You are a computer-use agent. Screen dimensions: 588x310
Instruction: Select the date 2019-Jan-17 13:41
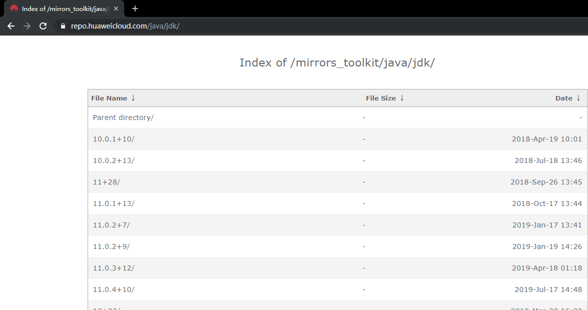tap(547, 225)
